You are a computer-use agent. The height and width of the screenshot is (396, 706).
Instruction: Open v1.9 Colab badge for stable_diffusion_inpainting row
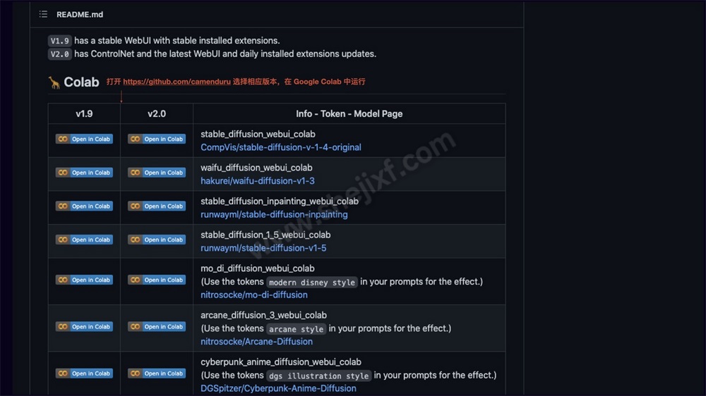[x=84, y=206]
